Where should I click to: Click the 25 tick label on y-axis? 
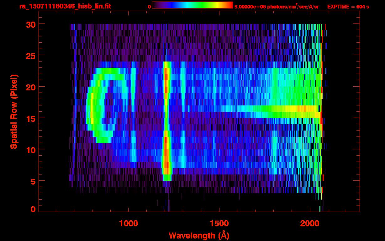[x=30, y=56]
